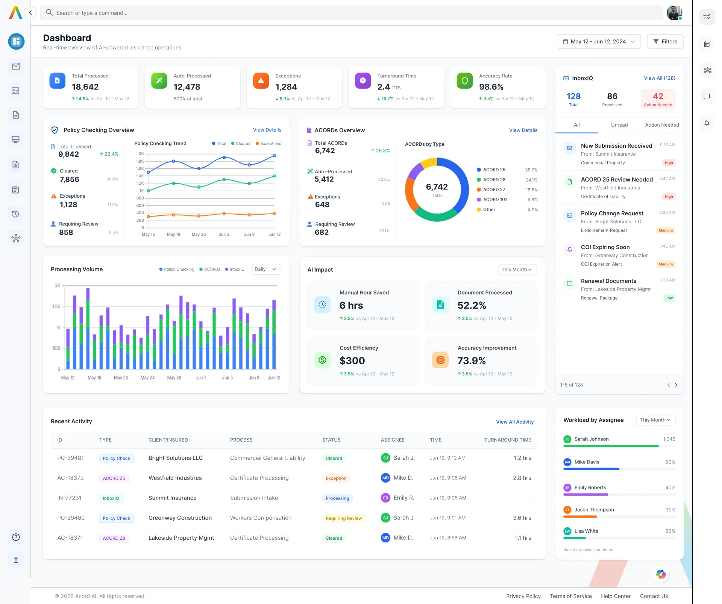This screenshot has height=604, width=722.
Task: Collapse sidebar with back chevron button
Action: [x=30, y=13]
